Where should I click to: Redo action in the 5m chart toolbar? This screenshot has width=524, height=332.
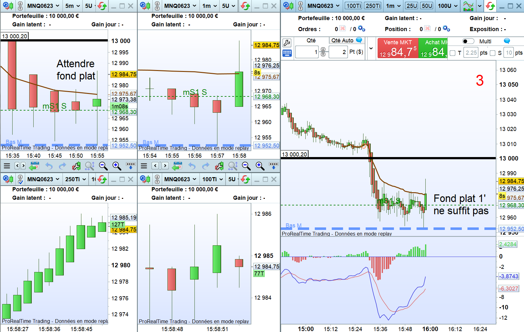tap(63, 166)
